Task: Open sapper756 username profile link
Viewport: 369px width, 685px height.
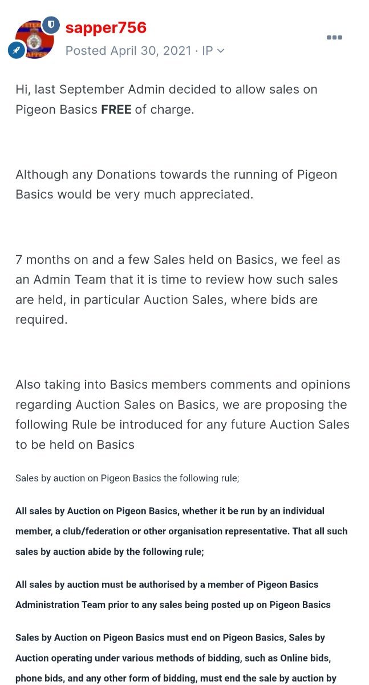Action: pyautogui.click(x=106, y=27)
